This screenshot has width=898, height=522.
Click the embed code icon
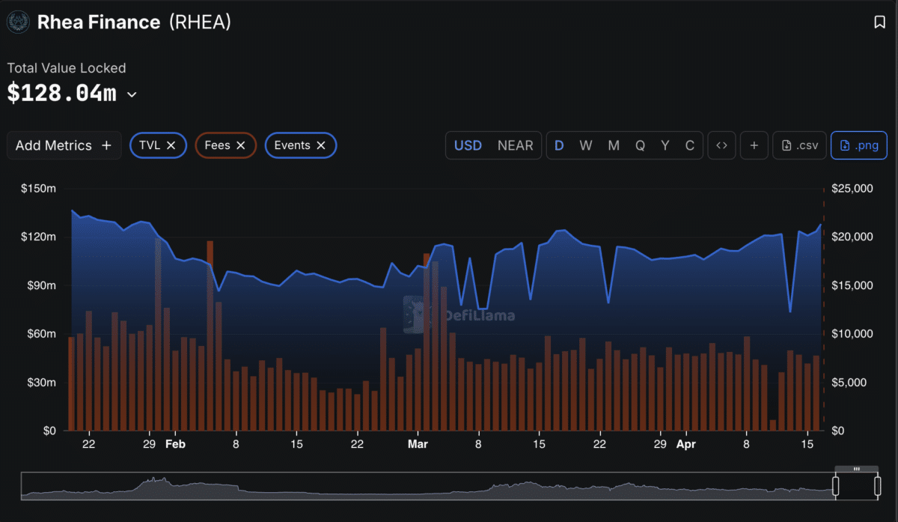click(721, 145)
